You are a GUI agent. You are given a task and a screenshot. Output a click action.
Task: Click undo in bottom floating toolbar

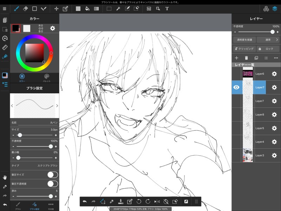coord(85,201)
